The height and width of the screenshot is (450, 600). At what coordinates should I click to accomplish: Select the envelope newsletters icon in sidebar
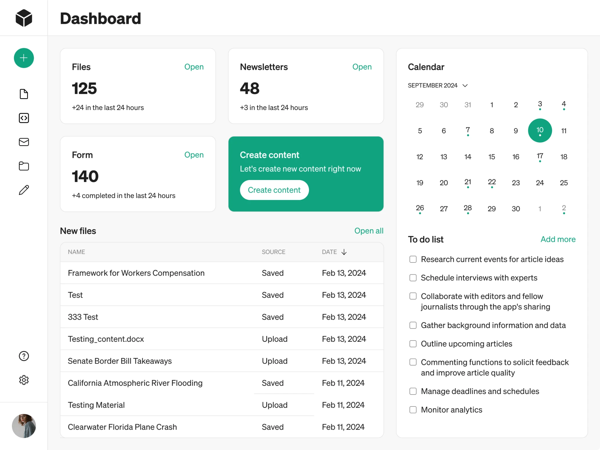pos(24,142)
